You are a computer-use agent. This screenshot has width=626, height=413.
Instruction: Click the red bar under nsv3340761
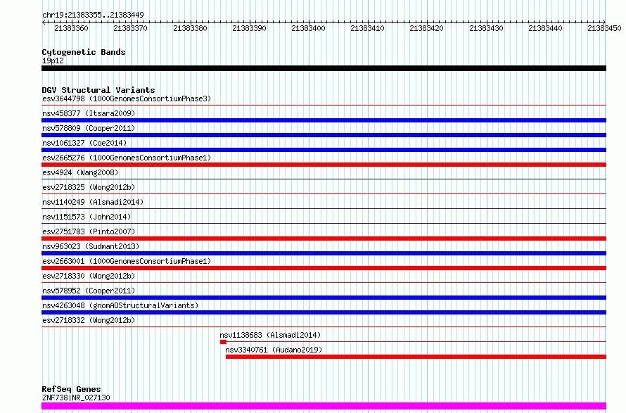pos(416,357)
